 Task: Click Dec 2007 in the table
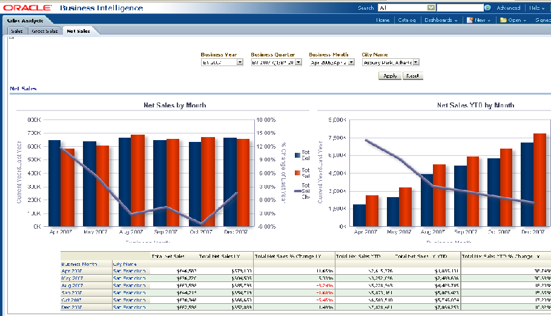click(x=71, y=307)
